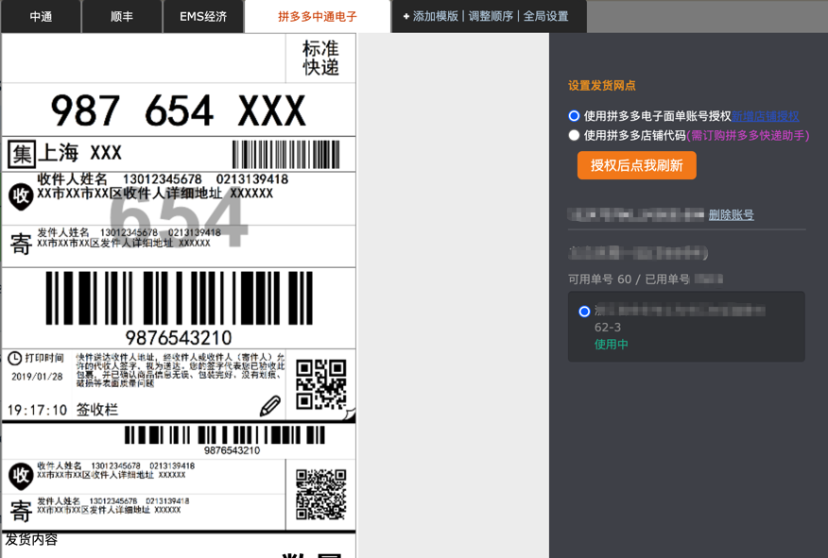
Task: Select the 62-3 使用中 outlet radio button
Action: point(584,312)
